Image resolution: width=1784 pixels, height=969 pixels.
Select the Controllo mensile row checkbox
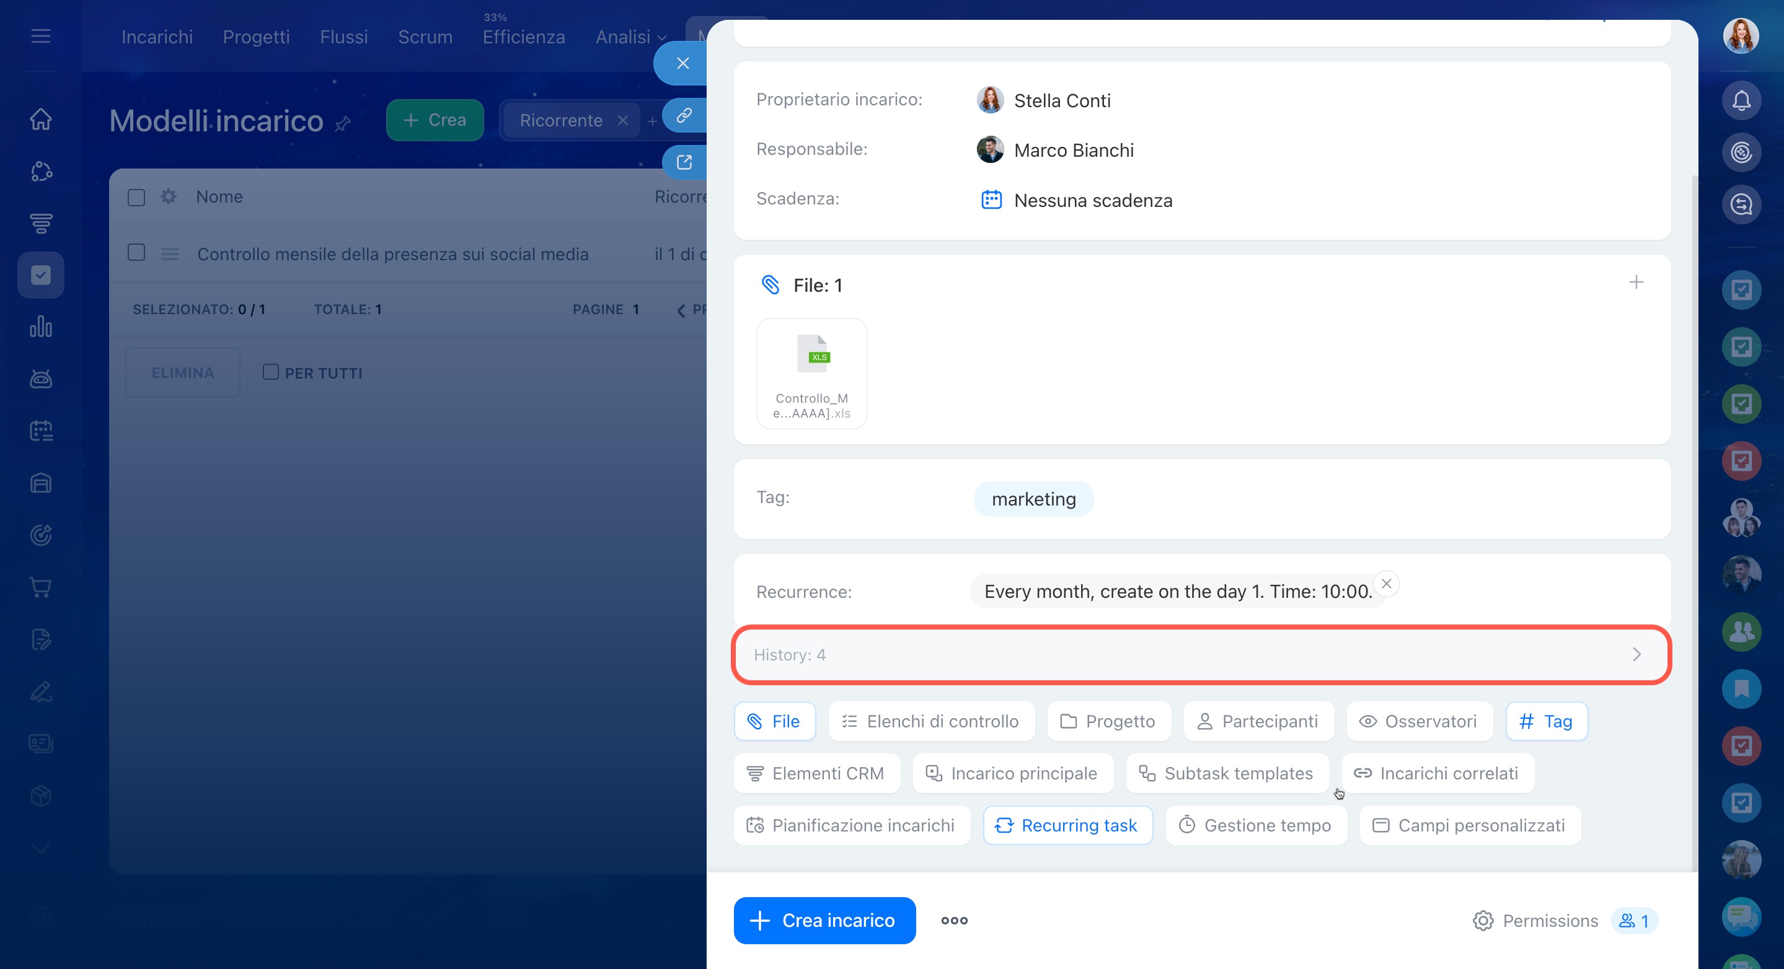136,253
